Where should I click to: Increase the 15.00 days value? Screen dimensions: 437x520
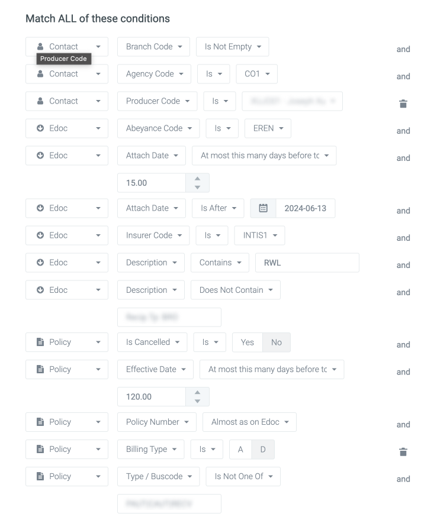pyautogui.click(x=198, y=179)
